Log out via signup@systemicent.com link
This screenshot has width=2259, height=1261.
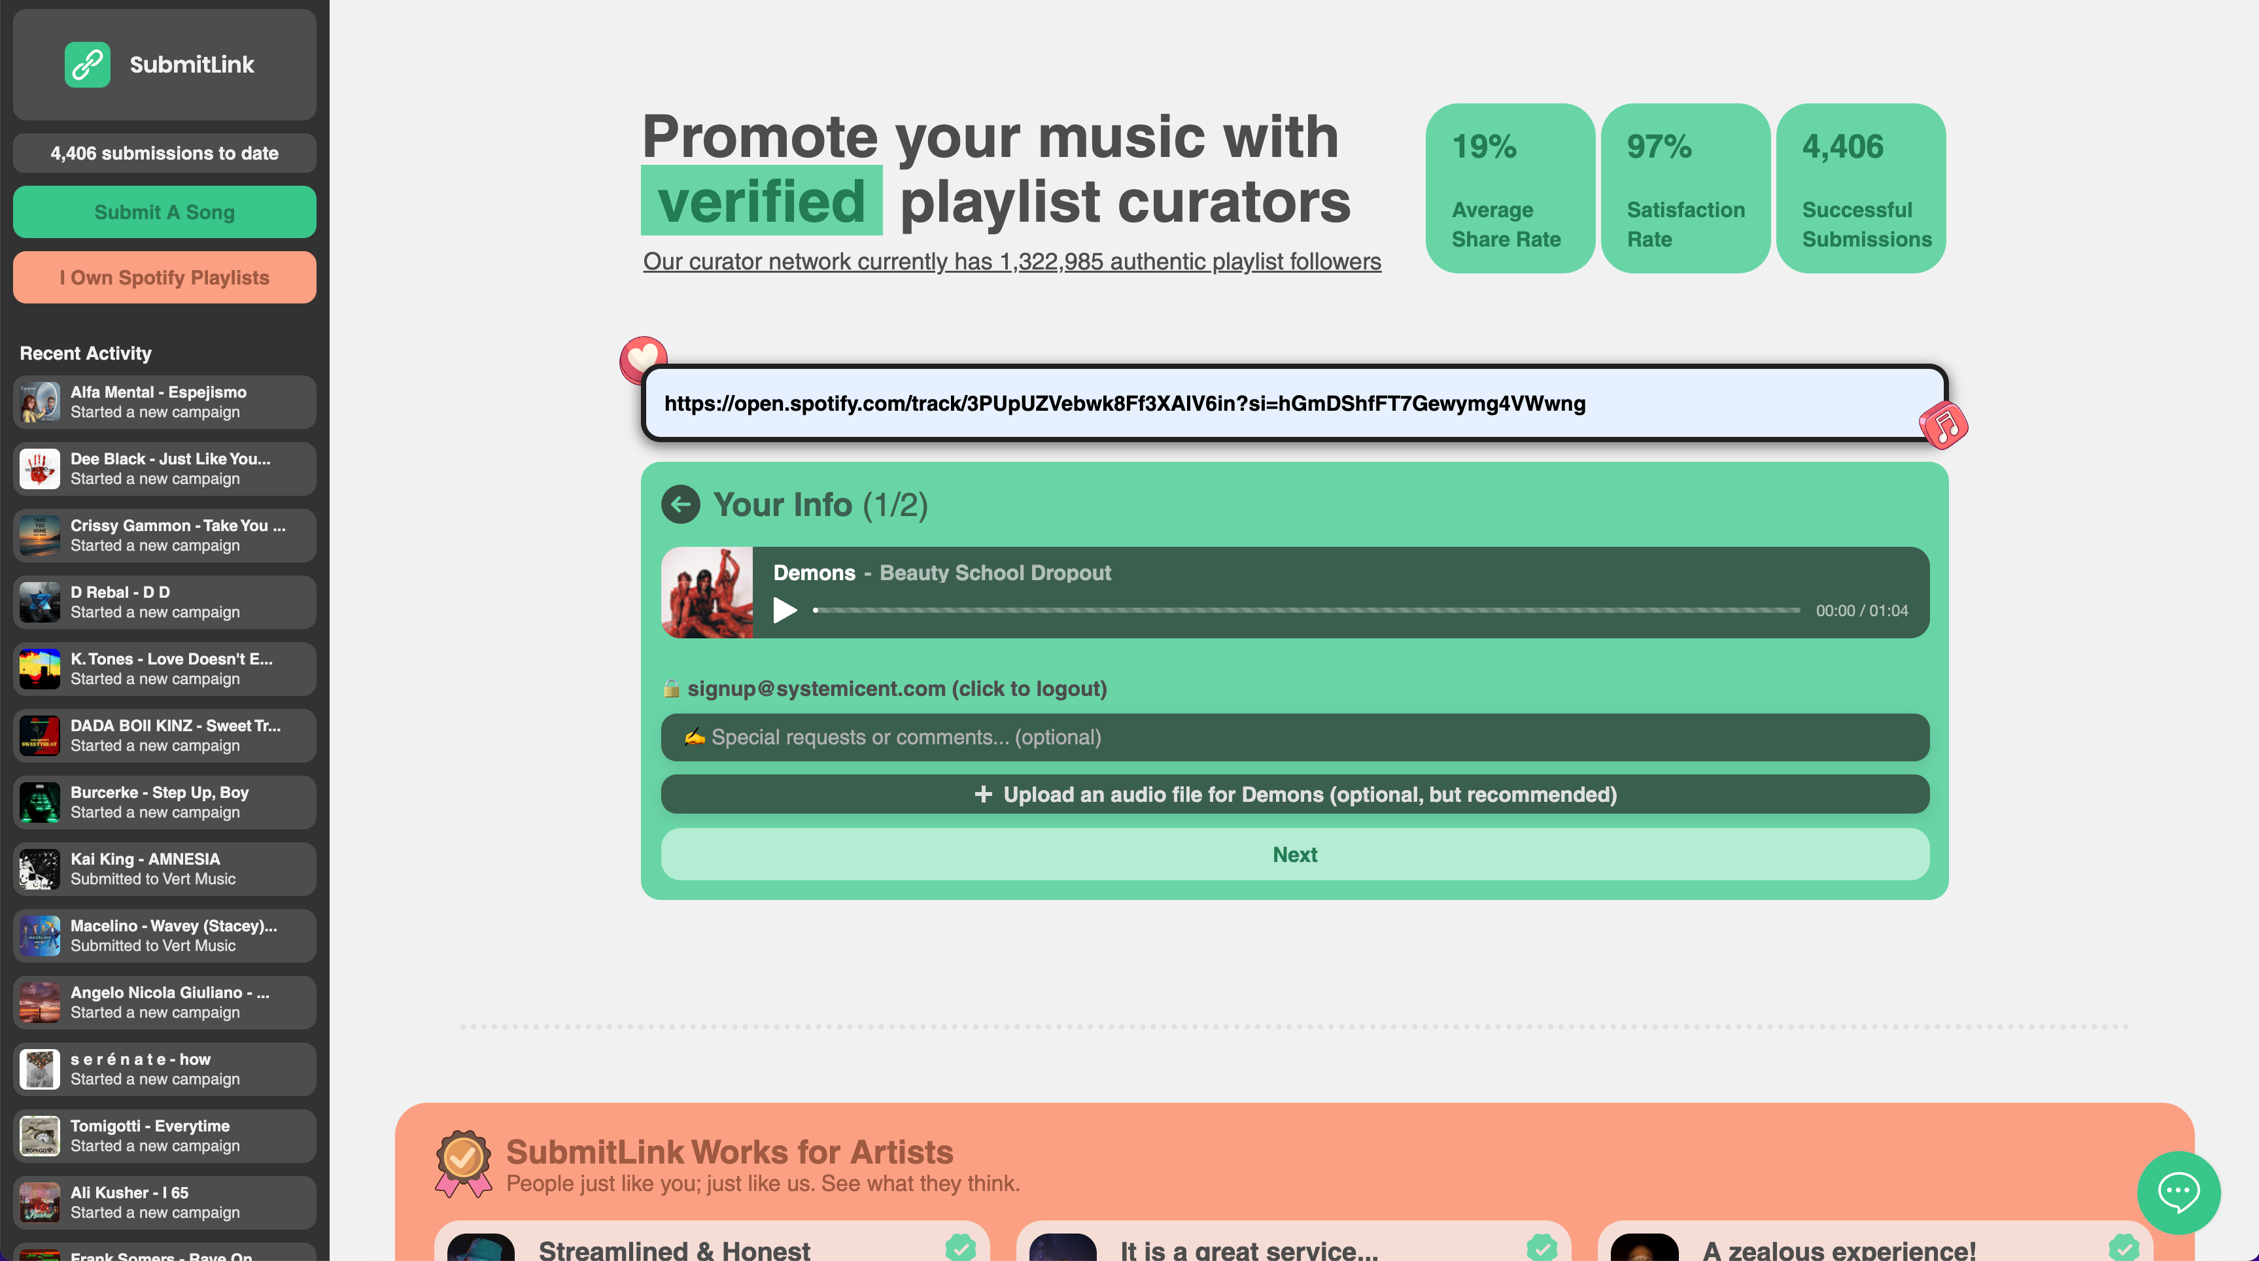(896, 688)
